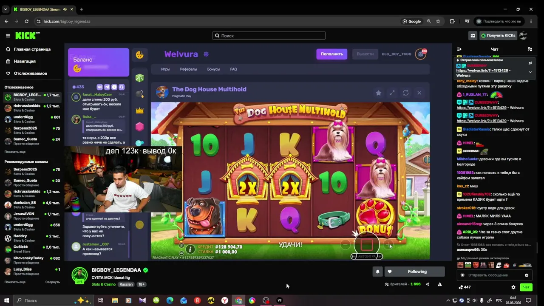The height and width of the screenshot is (306, 544).
Task: Focus the Поиск search field
Action: pos(269,36)
